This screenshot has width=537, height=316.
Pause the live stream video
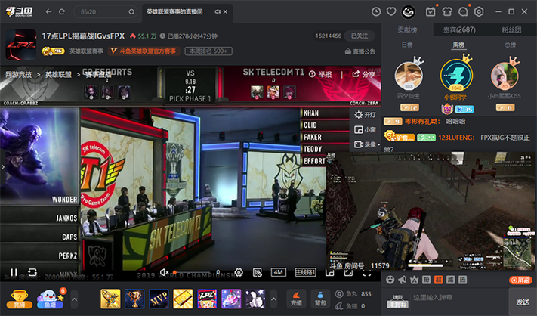14,272
